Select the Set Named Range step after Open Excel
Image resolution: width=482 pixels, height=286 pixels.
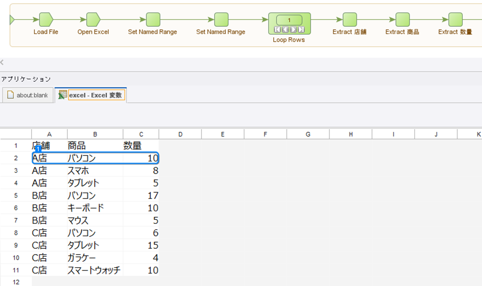[x=153, y=20]
